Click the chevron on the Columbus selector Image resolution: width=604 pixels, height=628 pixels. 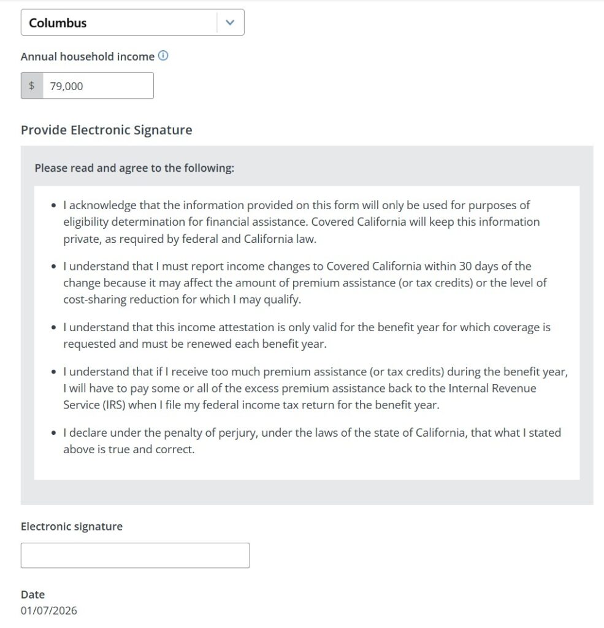[230, 22]
